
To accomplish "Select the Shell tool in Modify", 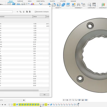I will click(x=59, y=5).
